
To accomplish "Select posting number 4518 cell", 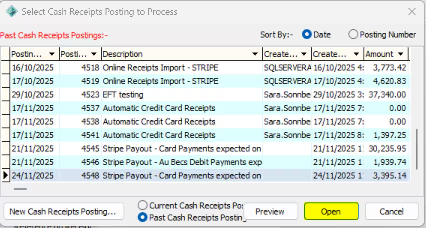I will (x=80, y=68).
